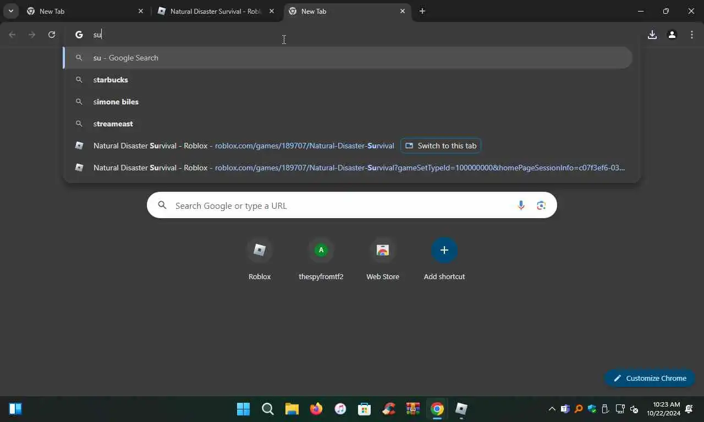Image resolution: width=704 pixels, height=422 pixels.
Task: Open the Chrome profile icon
Action: click(x=672, y=35)
